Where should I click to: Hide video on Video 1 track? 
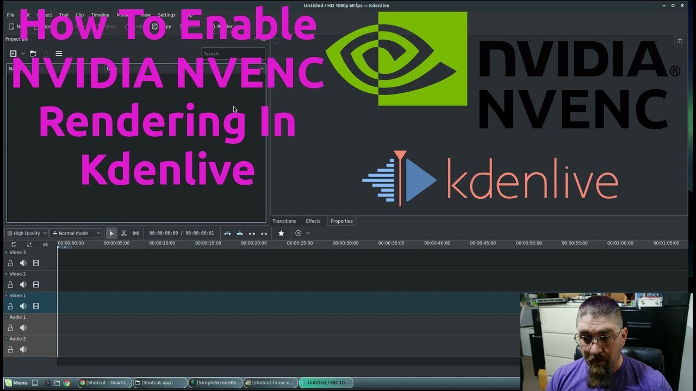36,306
